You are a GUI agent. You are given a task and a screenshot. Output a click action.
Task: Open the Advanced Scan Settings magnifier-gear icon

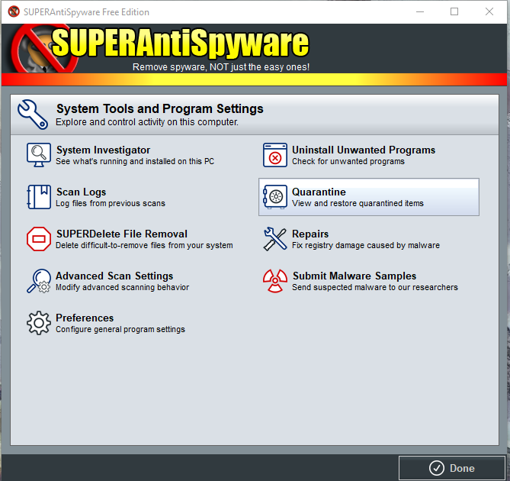click(39, 281)
